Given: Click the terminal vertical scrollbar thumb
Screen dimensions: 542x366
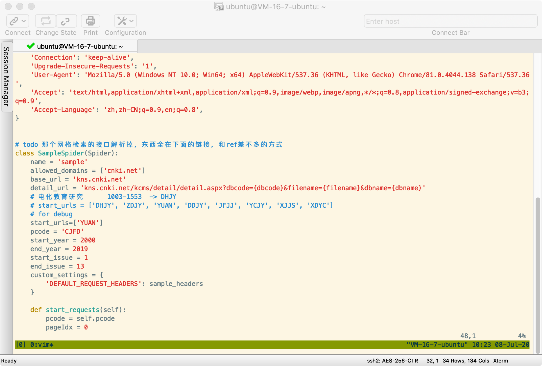Looking at the screenshot, I should 538,276.
